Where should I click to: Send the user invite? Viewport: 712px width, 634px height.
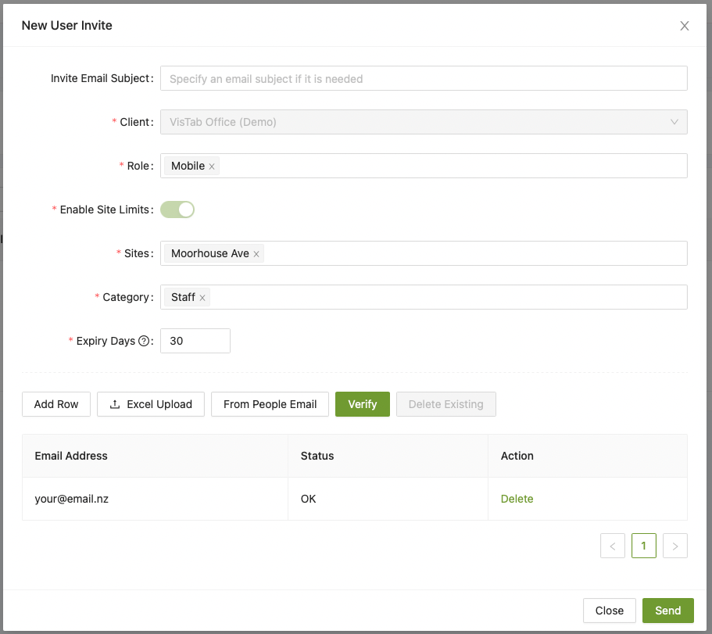tap(667, 611)
